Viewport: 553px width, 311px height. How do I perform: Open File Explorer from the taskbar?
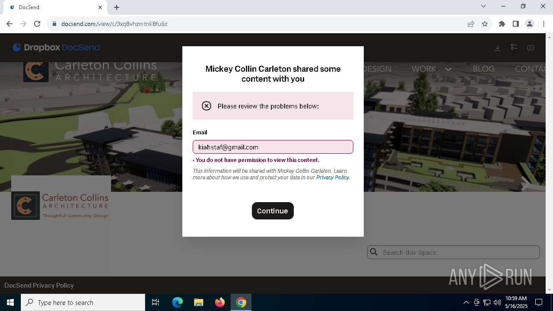[x=198, y=302]
